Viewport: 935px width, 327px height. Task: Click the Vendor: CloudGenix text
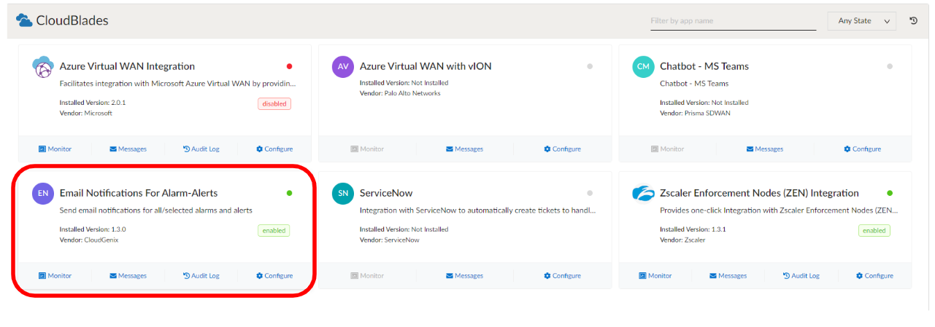[88, 240]
